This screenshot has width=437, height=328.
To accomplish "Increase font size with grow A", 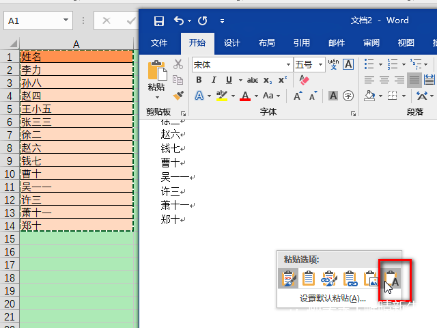I will [x=298, y=96].
